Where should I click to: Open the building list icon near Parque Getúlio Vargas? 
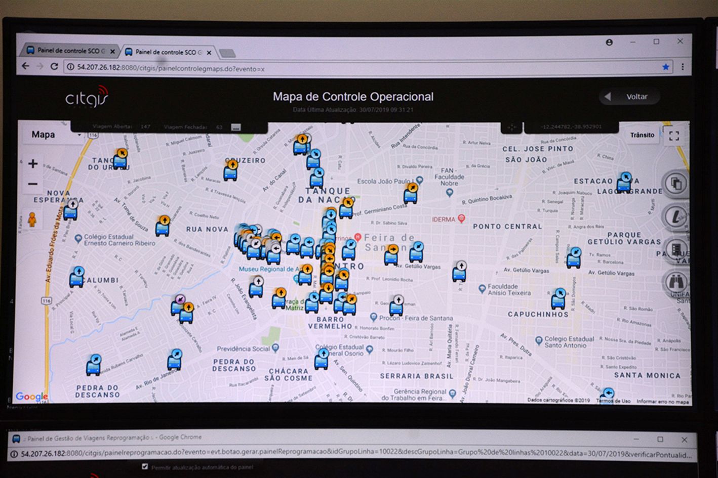[x=677, y=250]
